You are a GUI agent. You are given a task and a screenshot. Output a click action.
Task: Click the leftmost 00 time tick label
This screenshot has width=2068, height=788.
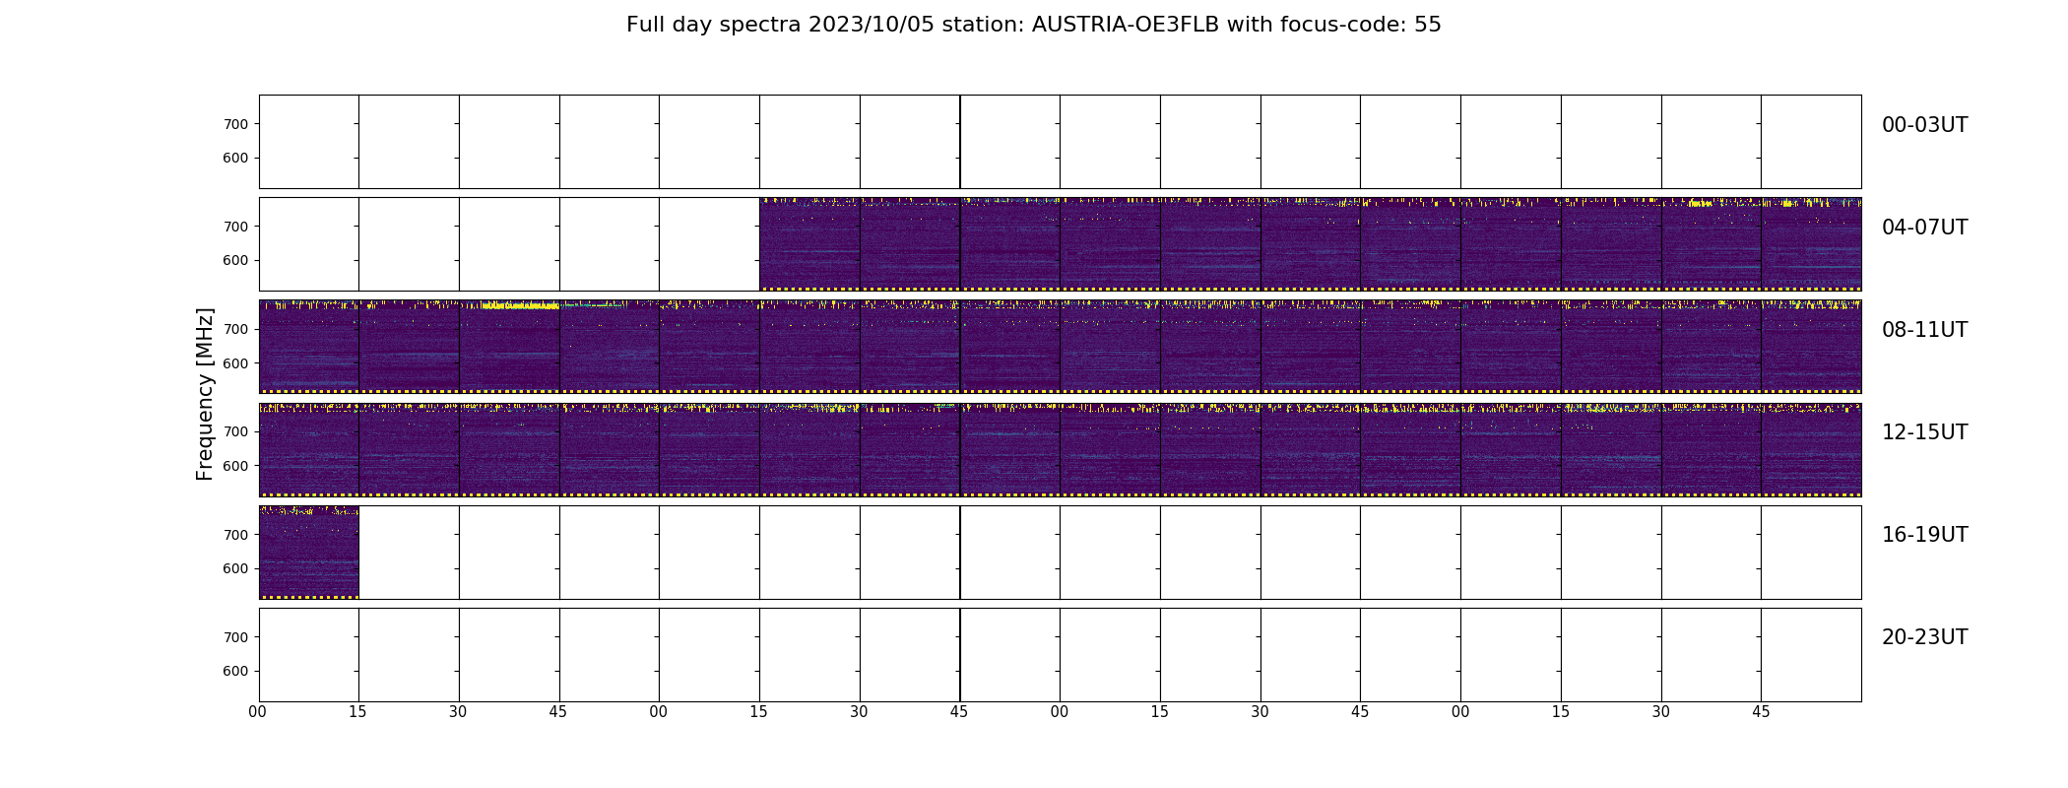258,712
